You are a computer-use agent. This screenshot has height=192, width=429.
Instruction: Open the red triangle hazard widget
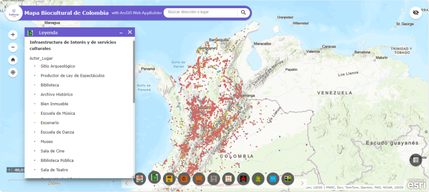click(243, 179)
